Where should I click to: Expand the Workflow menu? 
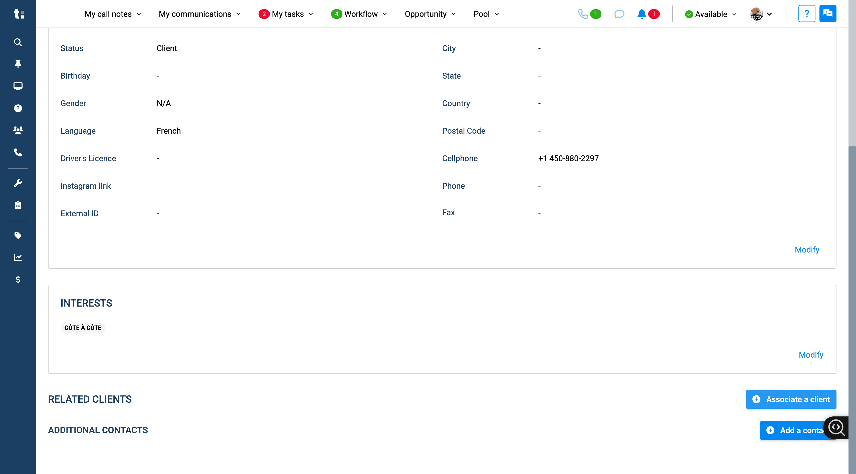coord(359,14)
